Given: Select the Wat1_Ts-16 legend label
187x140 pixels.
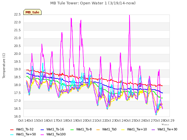Looking at the screenshot, I should [55, 129].
